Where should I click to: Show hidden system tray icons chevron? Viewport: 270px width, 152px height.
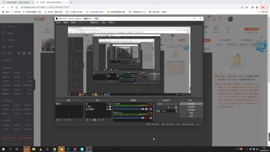click(x=247, y=149)
